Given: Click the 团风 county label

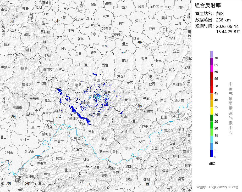Looking at the screenshot, I should [x=82, y=124].
